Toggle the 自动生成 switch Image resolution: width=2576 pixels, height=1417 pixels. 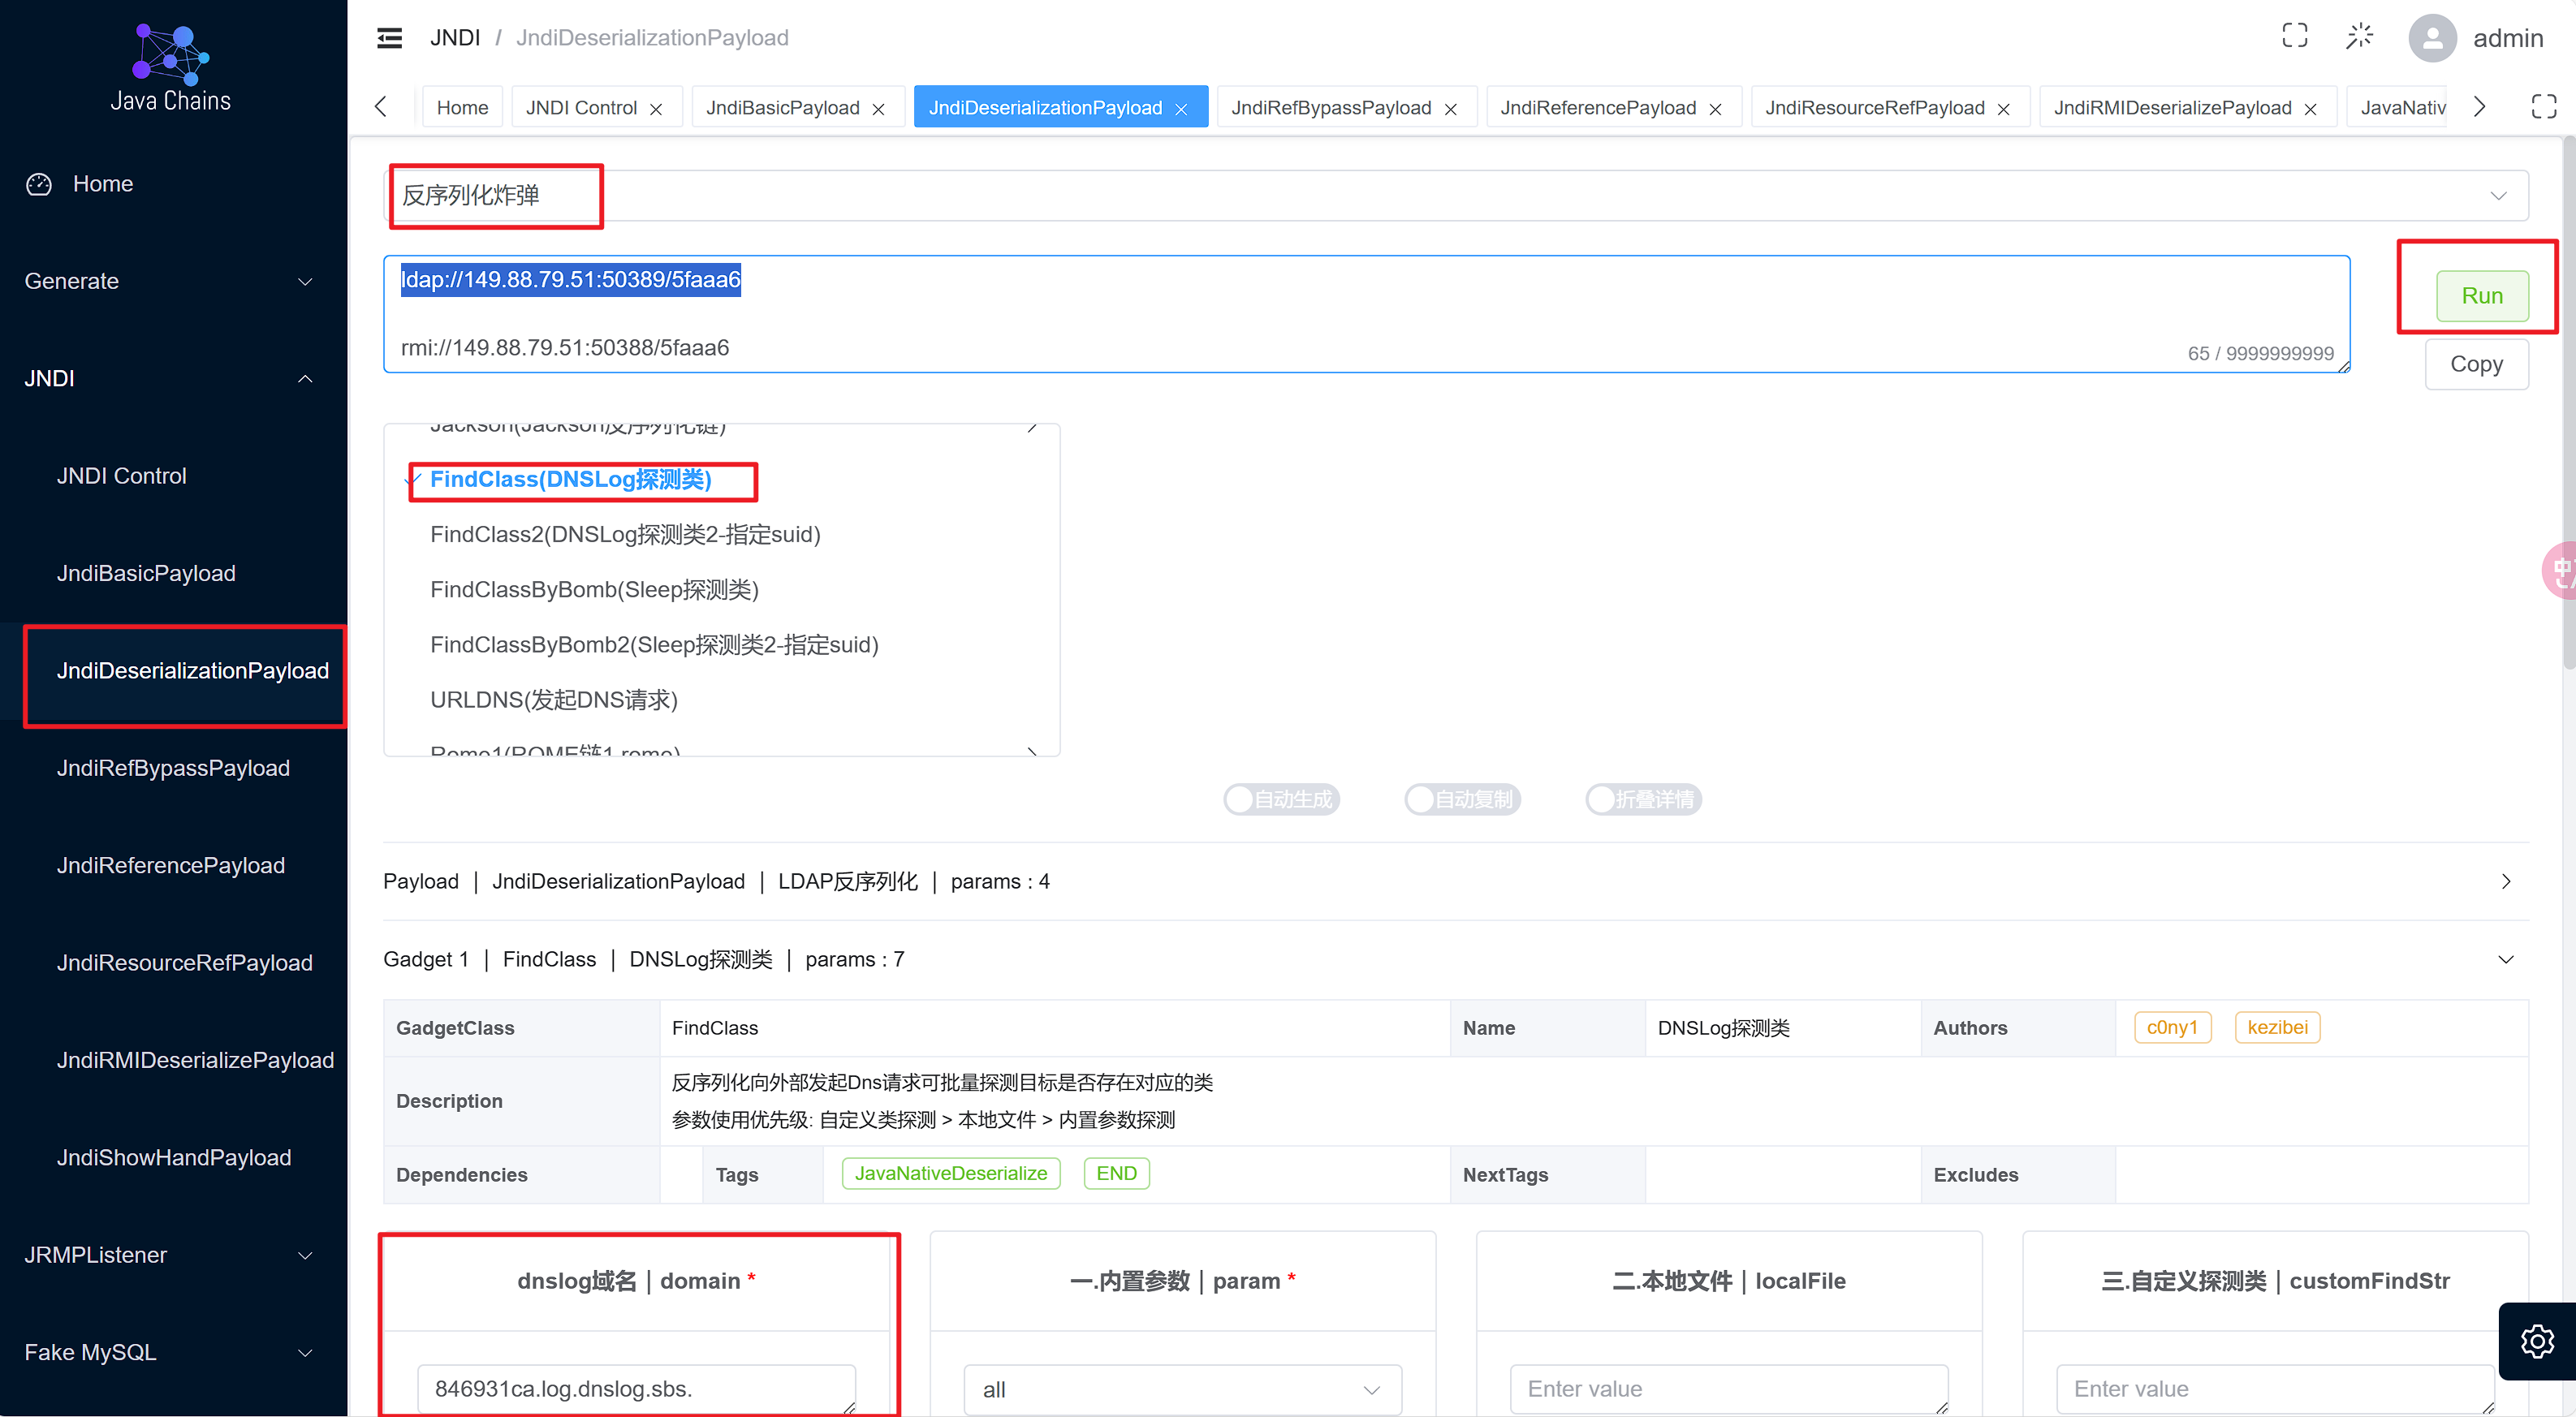(1281, 799)
